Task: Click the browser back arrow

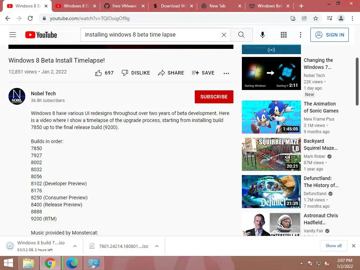Action: (x=8, y=18)
